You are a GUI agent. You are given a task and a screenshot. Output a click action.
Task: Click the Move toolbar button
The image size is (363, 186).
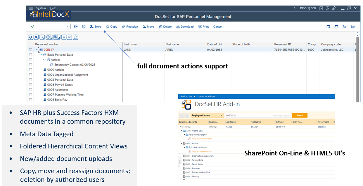148,26
